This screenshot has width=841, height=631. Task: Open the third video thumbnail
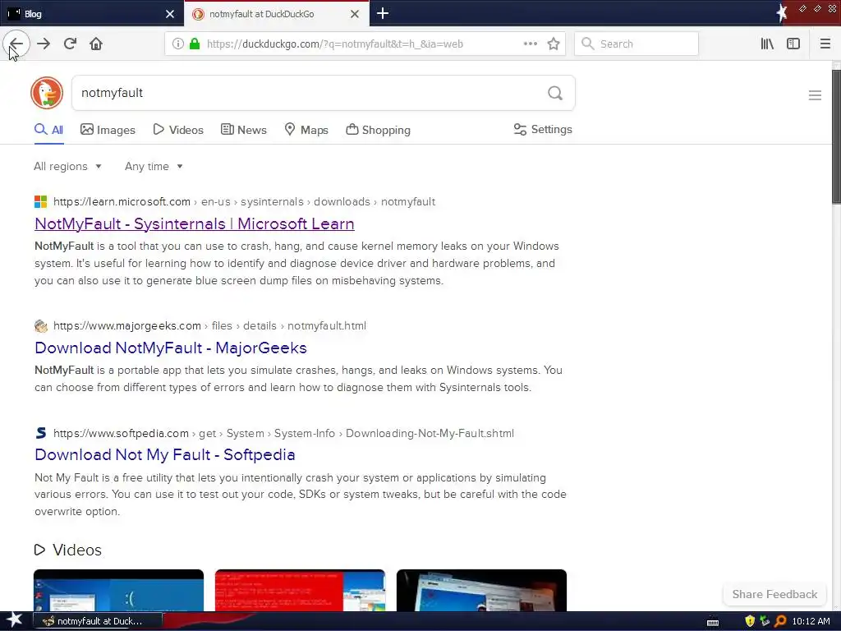tap(481, 590)
